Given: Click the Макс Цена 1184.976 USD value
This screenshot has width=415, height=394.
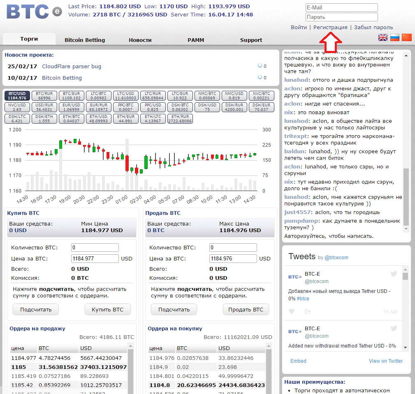Looking at the screenshot, I should [240, 230].
